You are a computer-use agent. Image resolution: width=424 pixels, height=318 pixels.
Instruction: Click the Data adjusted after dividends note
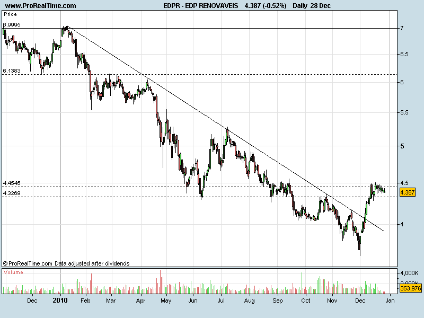click(92, 263)
